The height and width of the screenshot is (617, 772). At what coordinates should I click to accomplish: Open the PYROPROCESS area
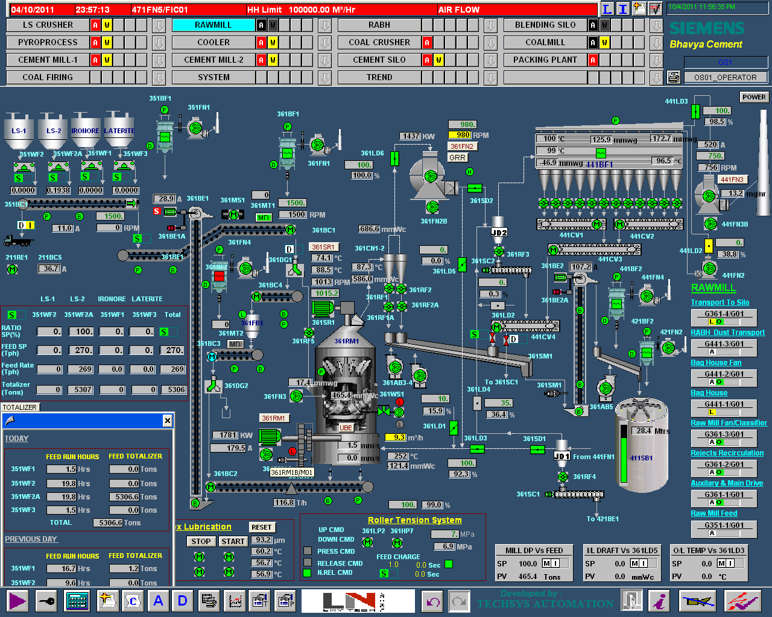click(x=48, y=43)
